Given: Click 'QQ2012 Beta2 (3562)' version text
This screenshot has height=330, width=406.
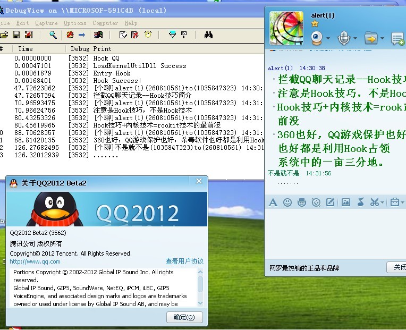Looking at the screenshot, I should pos(38,233).
